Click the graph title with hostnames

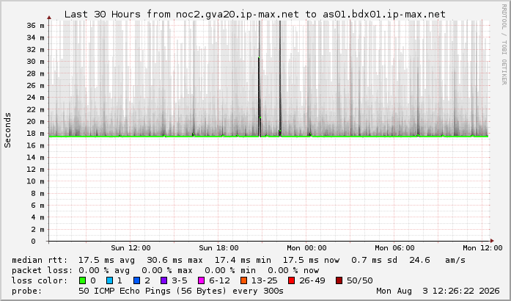point(255,15)
